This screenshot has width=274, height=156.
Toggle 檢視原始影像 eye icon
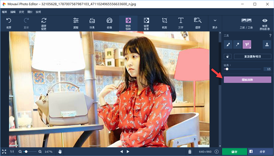(x=264, y=23)
